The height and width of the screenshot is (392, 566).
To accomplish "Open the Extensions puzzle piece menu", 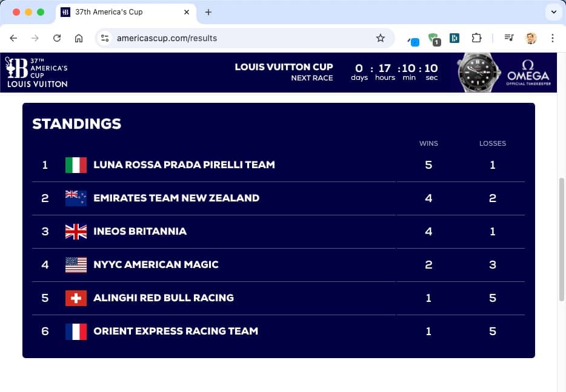I will click(x=476, y=38).
